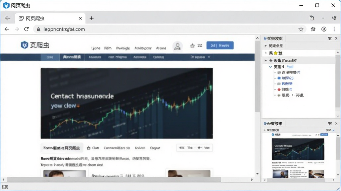Click the candlestick chart banner image
341x191 pixels.
tap(127, 103)
